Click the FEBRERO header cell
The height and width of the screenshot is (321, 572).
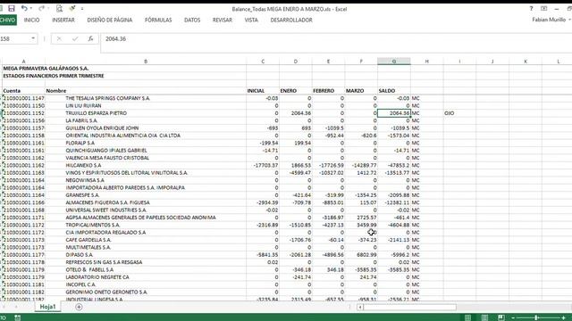328,91
